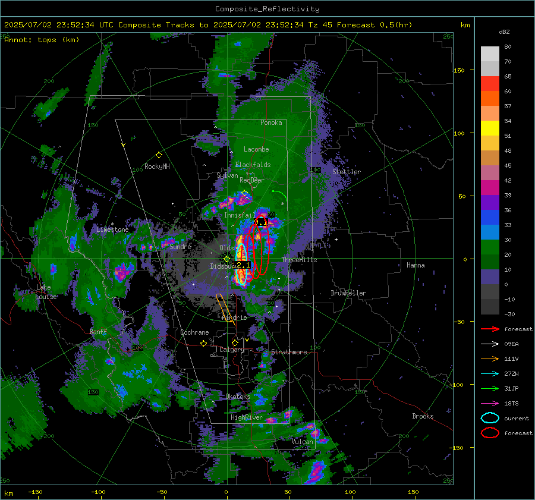Click the Vulcan label
The image size is (535, 500).
click(x=302, y=442)
